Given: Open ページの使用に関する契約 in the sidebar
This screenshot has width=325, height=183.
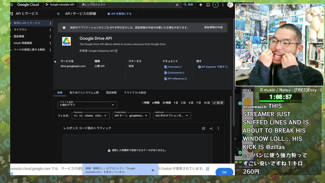Looking at the screenshot, I should pos(29,50).
